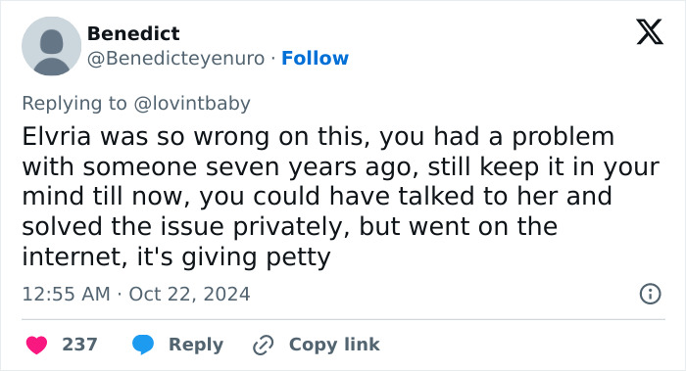Click the circled info icon beside timestamp
The image size is (686, 371).
click(x=650, y=294)
